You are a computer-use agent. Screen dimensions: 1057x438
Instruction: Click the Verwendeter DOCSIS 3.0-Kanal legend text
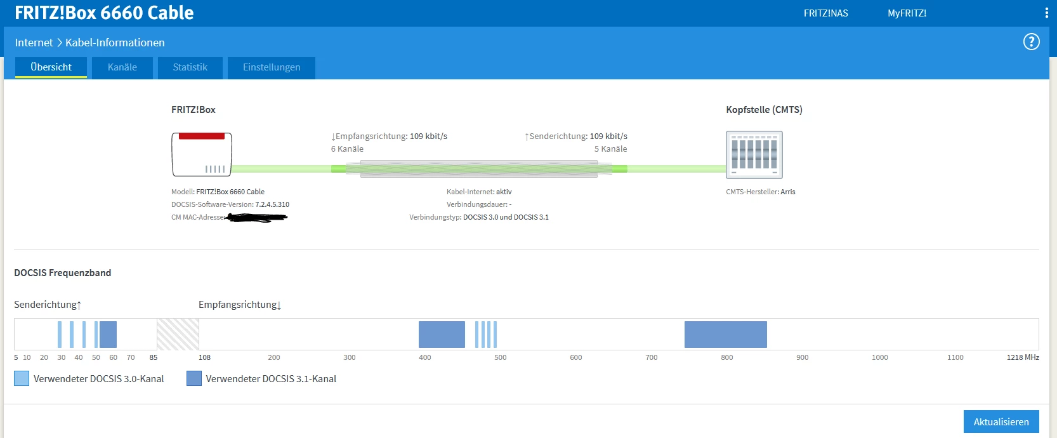pos(98,379)
